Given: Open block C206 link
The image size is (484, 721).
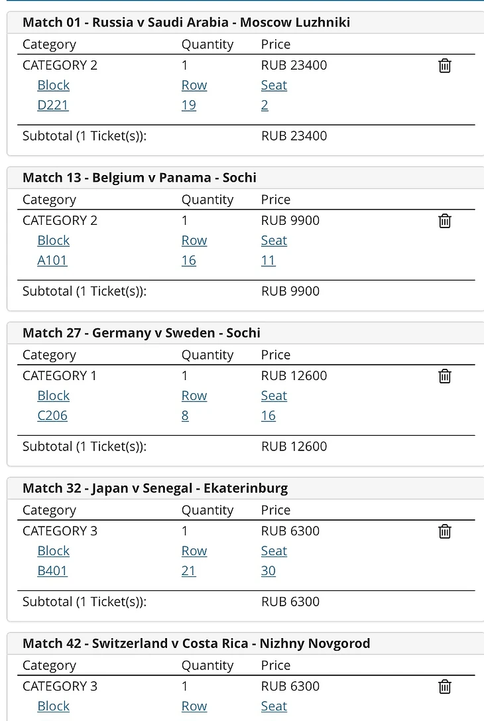Looking at the screenshot, I should tap(52, 415).
